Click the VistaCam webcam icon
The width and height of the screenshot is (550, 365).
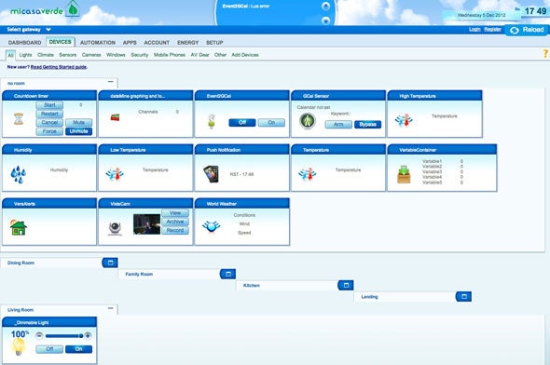pyautogui.click(x=115, y=229)
